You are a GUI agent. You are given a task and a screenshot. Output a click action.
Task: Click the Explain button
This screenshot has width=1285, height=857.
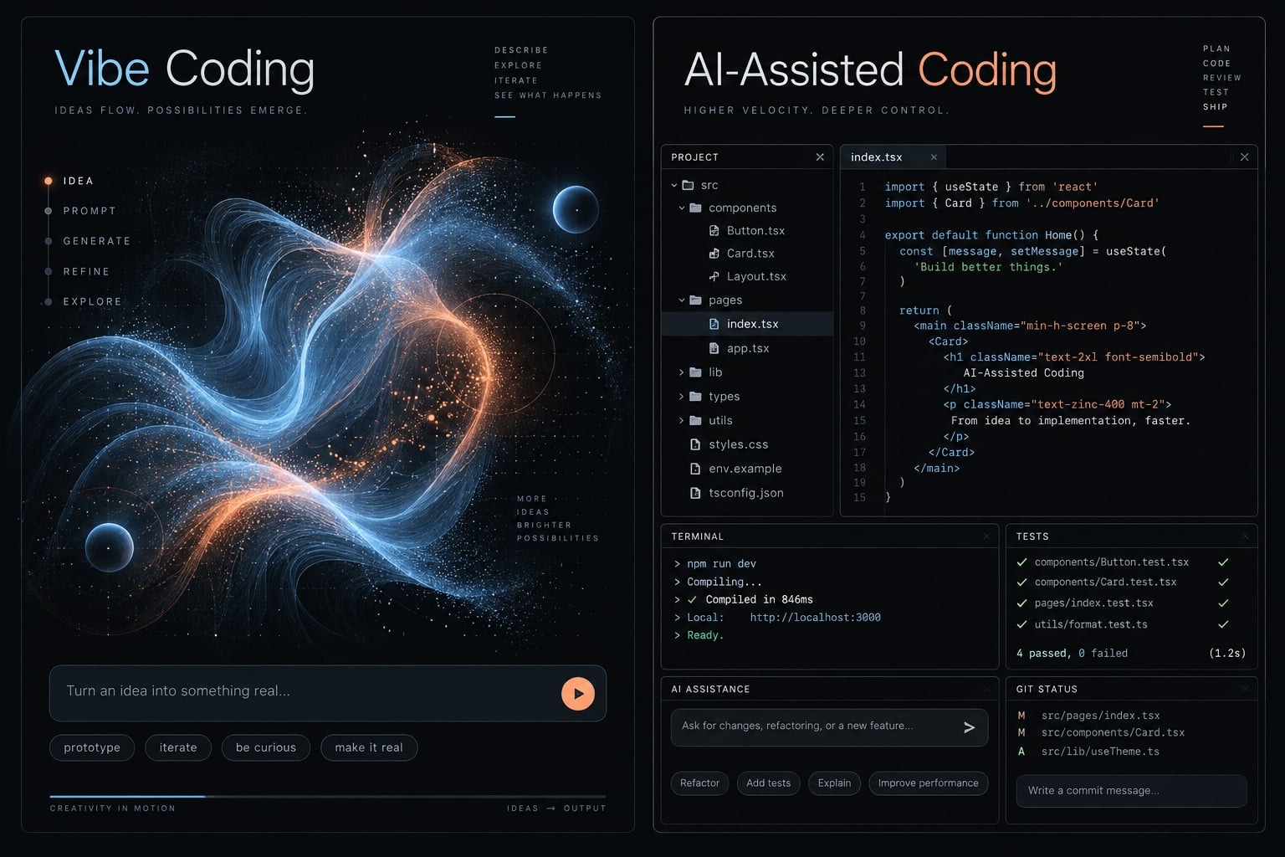click(x=834, y=783)
